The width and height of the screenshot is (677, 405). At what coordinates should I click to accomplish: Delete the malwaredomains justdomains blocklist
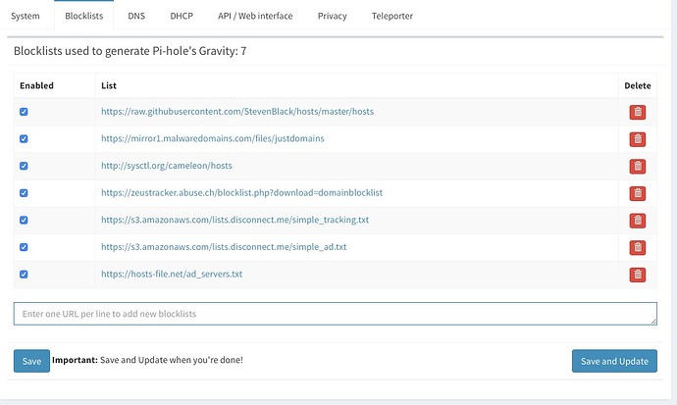(638, 139)
